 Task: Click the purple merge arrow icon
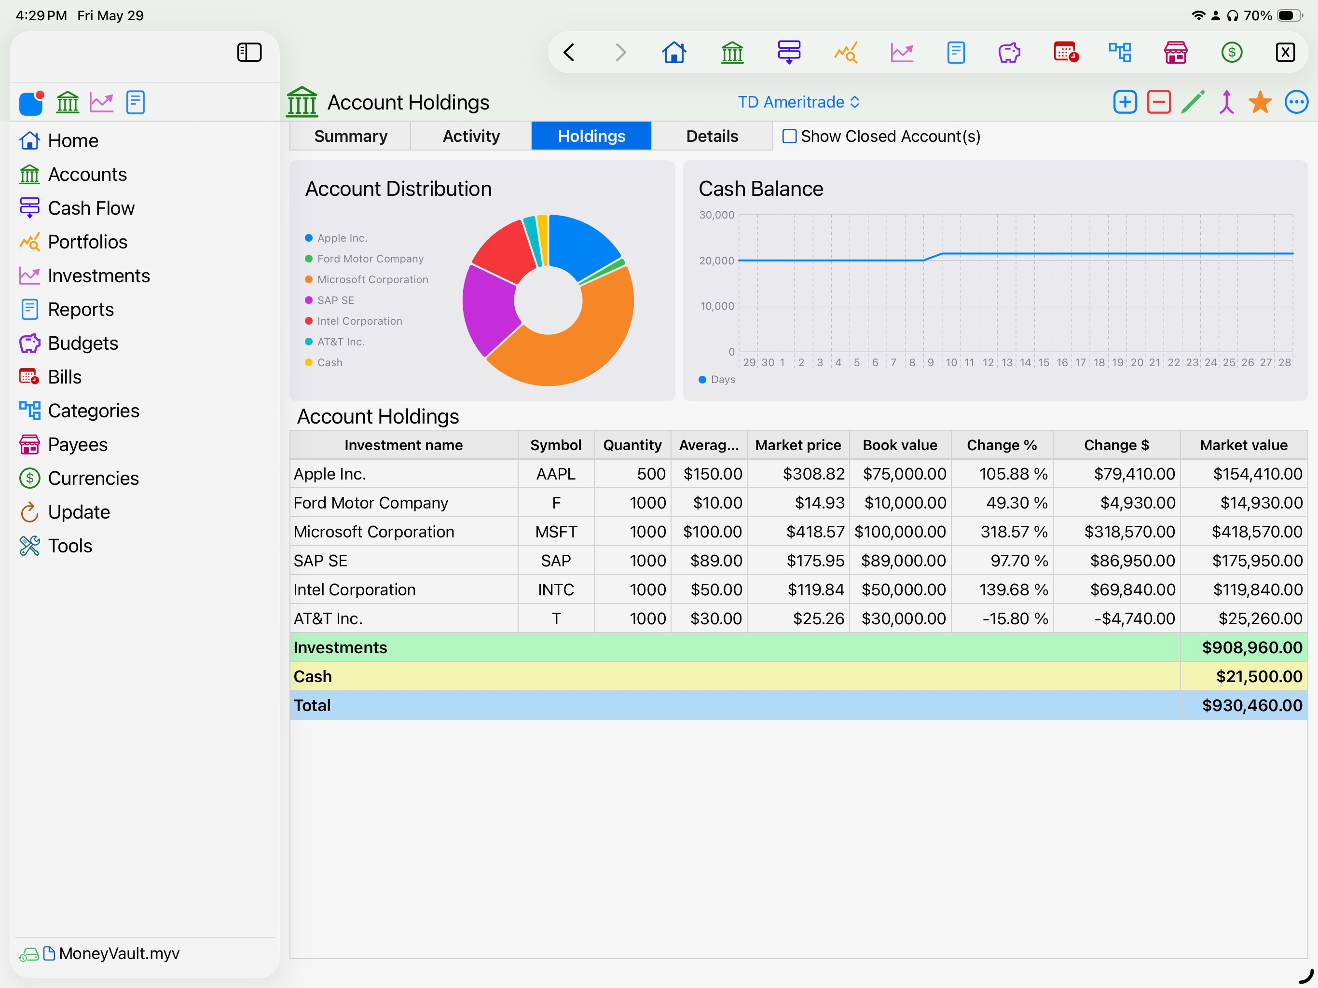coord(1226,102)
